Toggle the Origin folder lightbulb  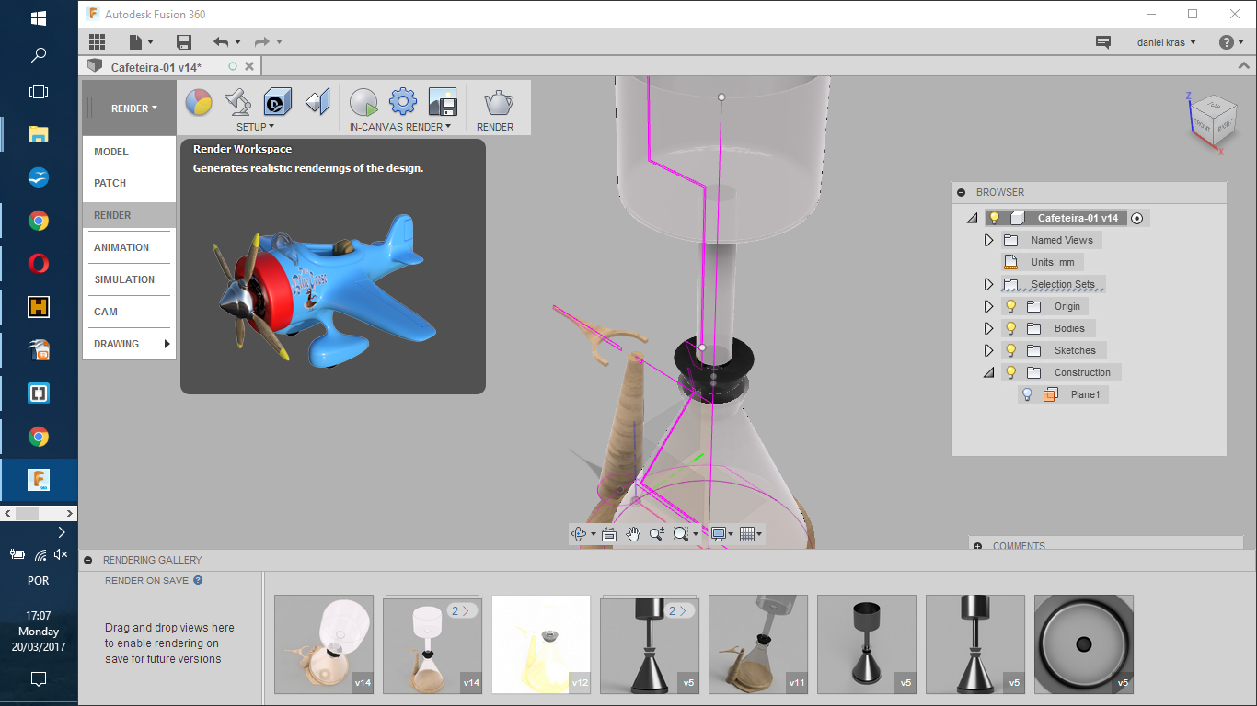coord(1009,306)
